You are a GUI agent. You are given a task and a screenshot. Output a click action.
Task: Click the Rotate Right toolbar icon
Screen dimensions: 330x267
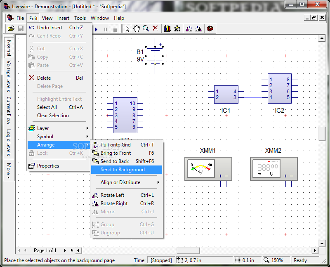coord(198,28)
